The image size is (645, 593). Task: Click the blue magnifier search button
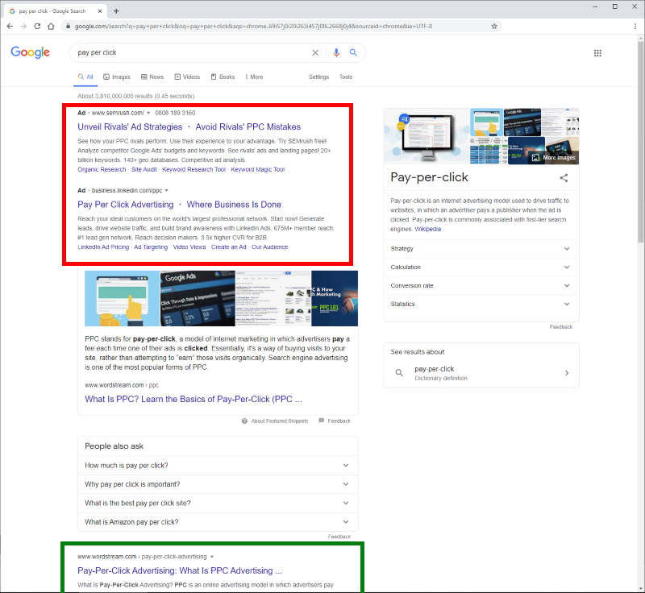click(353, 52)
